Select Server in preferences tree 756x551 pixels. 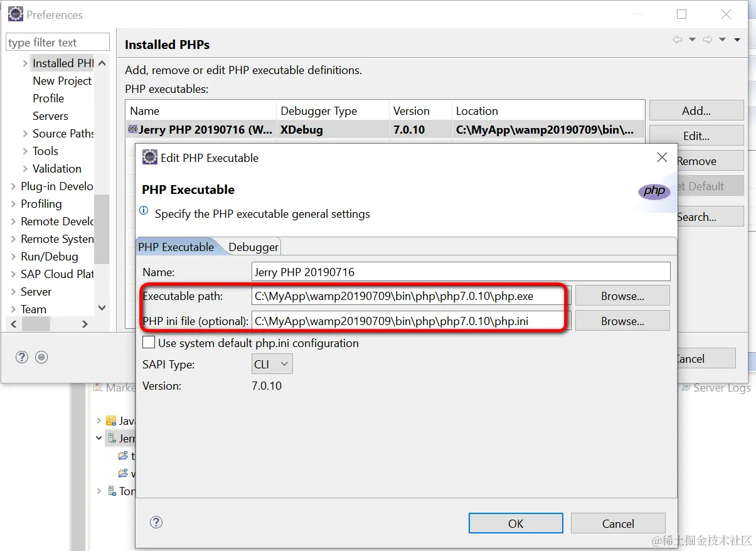[x=36, y=291]
